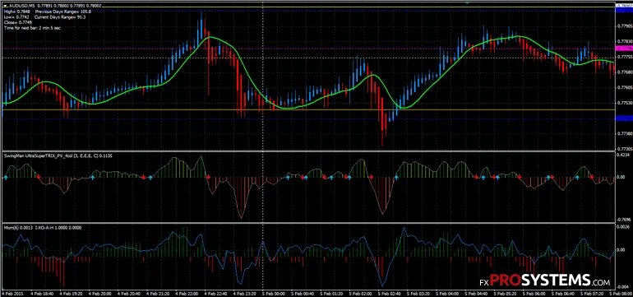Screen dimensions: 633x297
Task: Click the '5 Feb 06:00' time label
Action: [x=534, y=293]
